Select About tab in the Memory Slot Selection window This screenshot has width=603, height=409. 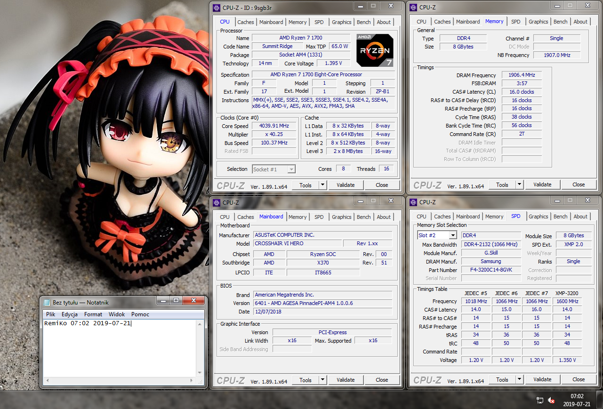(580, 217)
